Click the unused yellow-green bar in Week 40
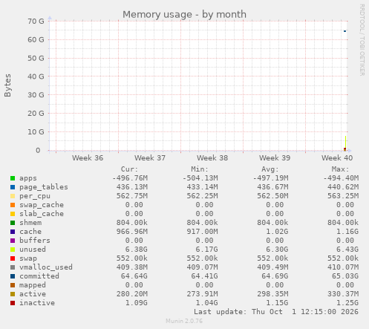This screenshot has height=329, width=369. pyautogui.click(x=345, y=142)
